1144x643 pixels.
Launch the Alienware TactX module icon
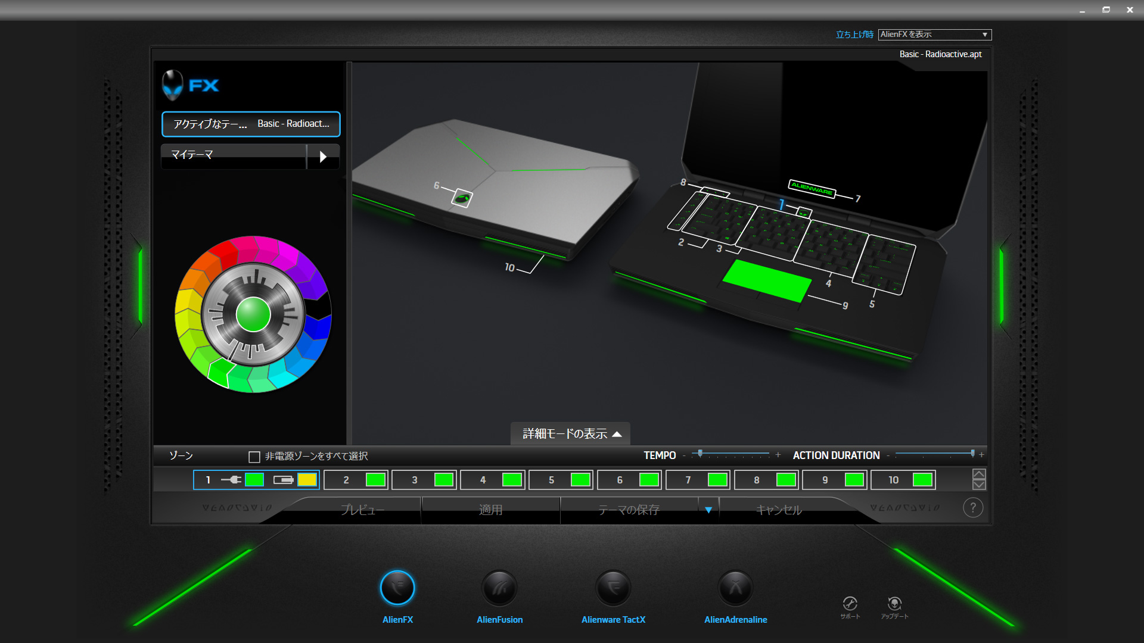(x=613, y=588)
